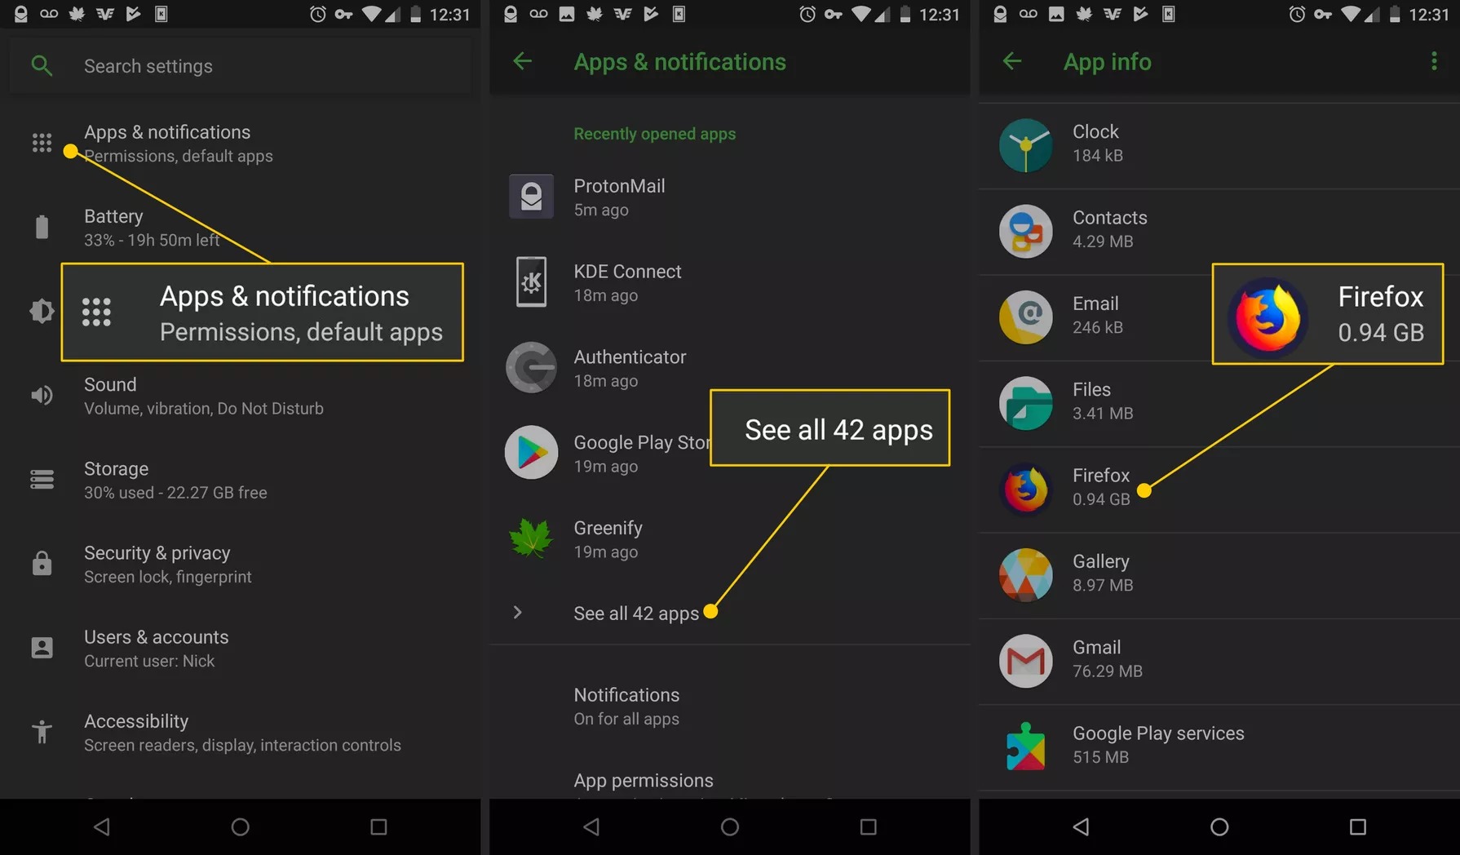The width and height of the screenshot is (1460, 855).
Task: Select the Storage settings item
Action: click(175, 480)
